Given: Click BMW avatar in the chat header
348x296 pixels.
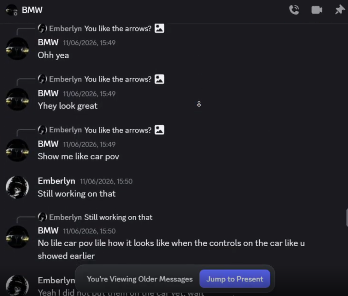Looking at the screenshot, I should pyautogui.click(x=12, y=10).
